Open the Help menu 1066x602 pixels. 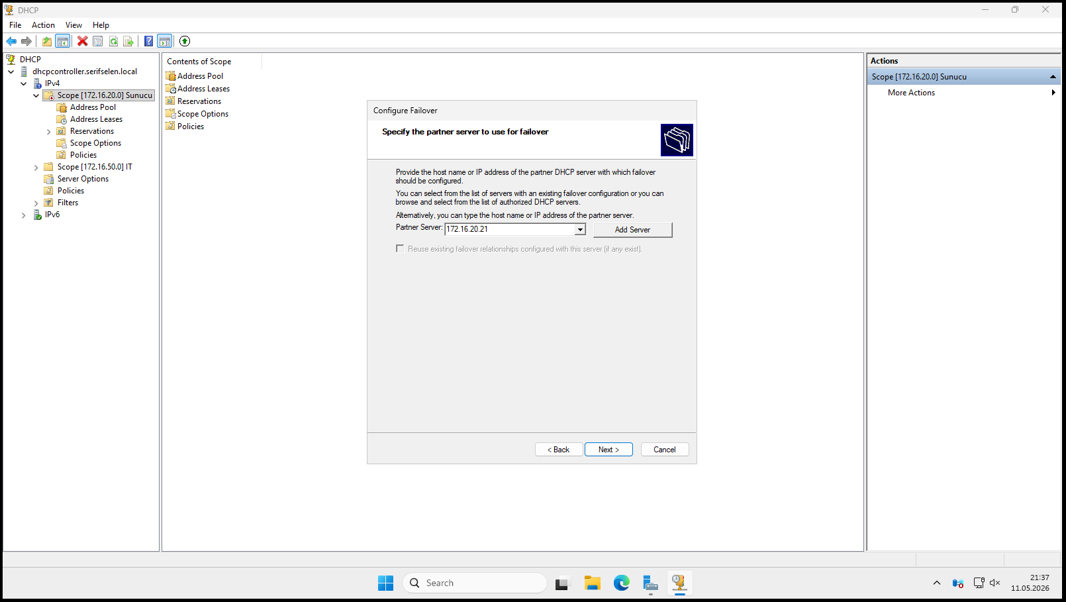pos(101,25)
